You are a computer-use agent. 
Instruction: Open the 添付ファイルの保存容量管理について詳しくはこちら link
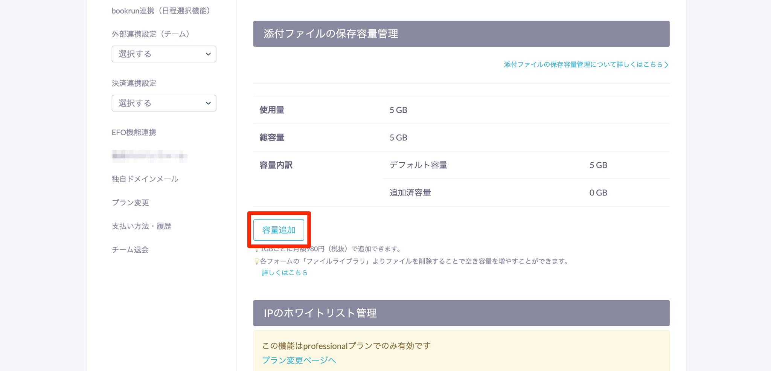(586, 65)
